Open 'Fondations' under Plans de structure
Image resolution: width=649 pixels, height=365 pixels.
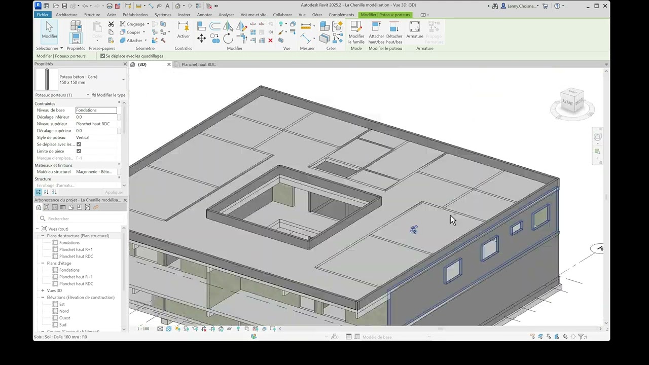(69, 243)
